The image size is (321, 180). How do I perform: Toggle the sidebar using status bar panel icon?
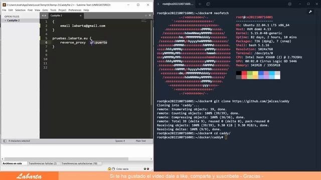coord(5,141)
